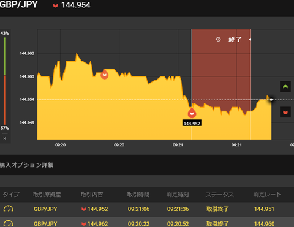Screen dimensions: 294x227
Task: Click the 144.951 judgment rate
Action: 264,209
